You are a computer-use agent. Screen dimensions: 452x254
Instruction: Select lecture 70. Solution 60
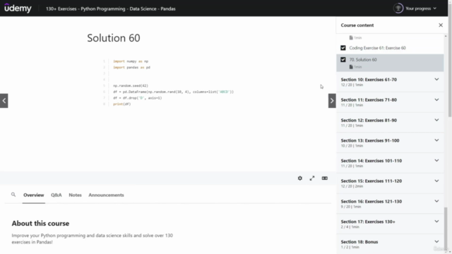[x=390, y=63]
